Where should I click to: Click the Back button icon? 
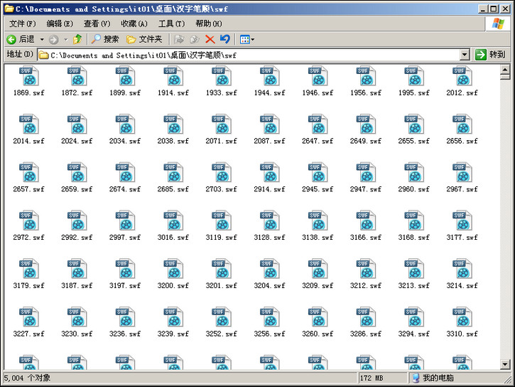(11, 39)
